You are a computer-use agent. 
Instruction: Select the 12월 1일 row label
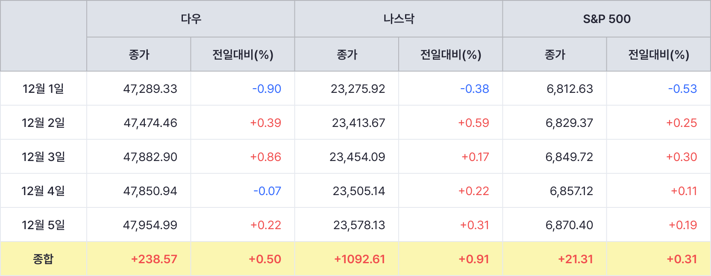[43, 89]
